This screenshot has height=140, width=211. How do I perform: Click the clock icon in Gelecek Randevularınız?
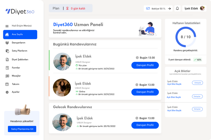click(x=137, y=118)
